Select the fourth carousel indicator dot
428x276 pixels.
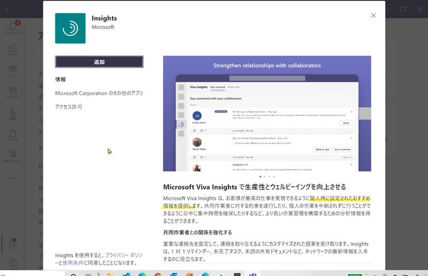point(274,176)
